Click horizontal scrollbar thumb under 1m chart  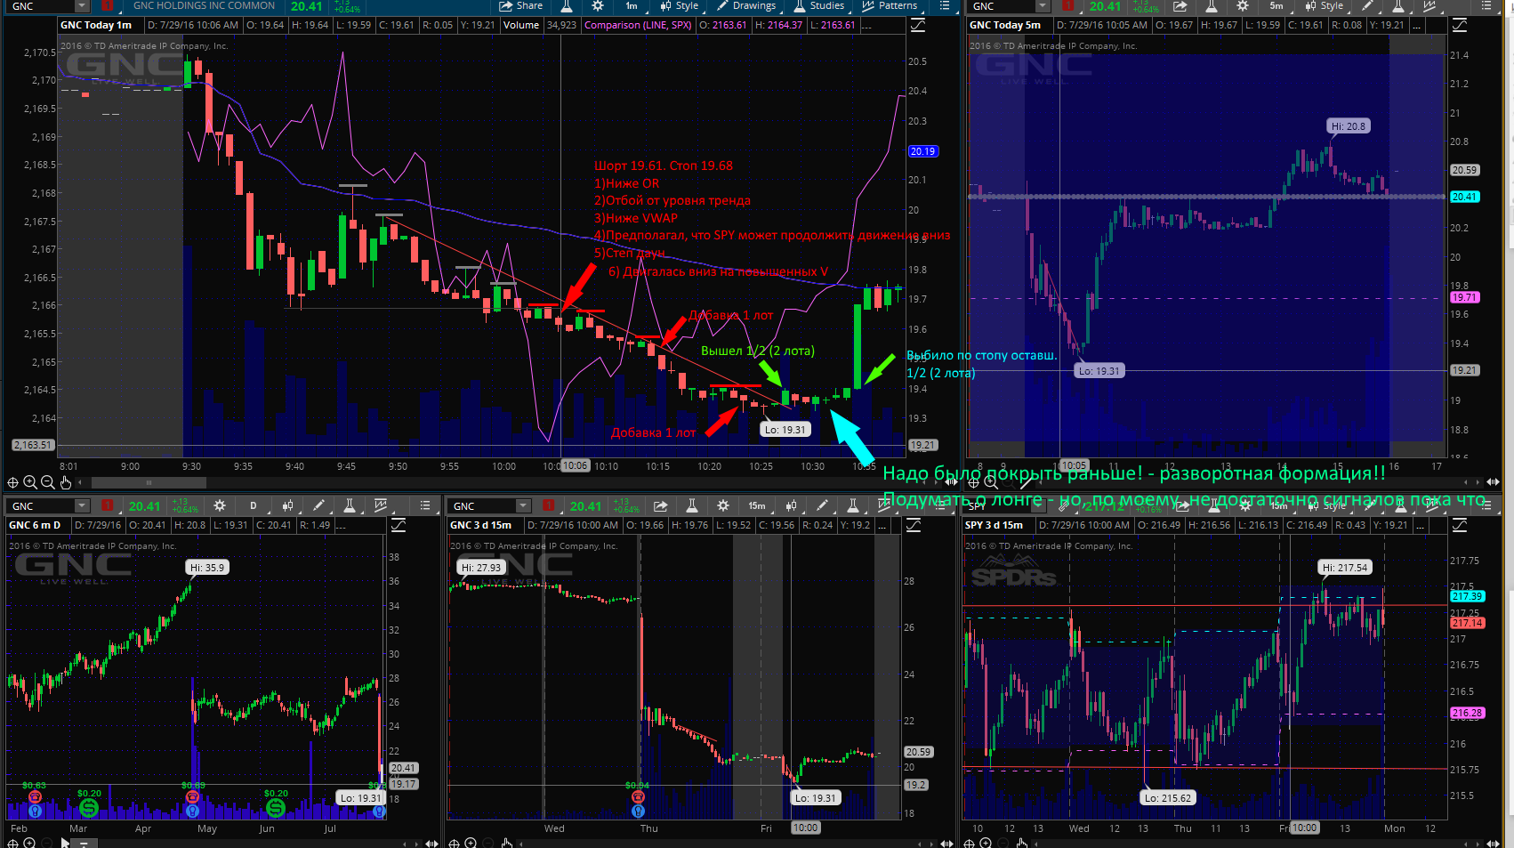[149, 482]
